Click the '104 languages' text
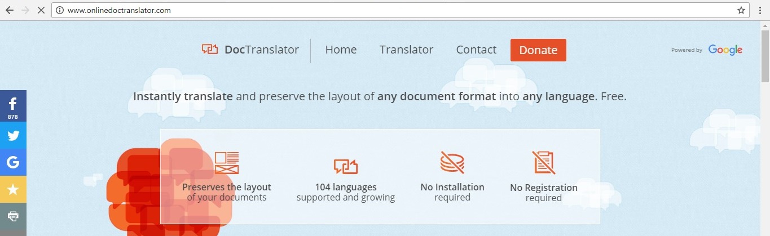The width and height of the screenshot is (770, 236). click(x=346, y=187)
